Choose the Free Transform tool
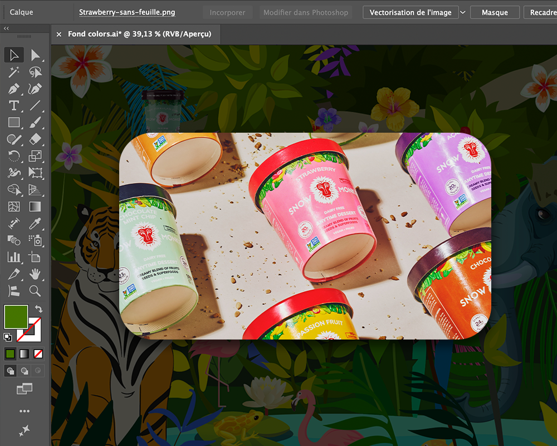Viewport: 557px width, 446px height. (35, 173)
